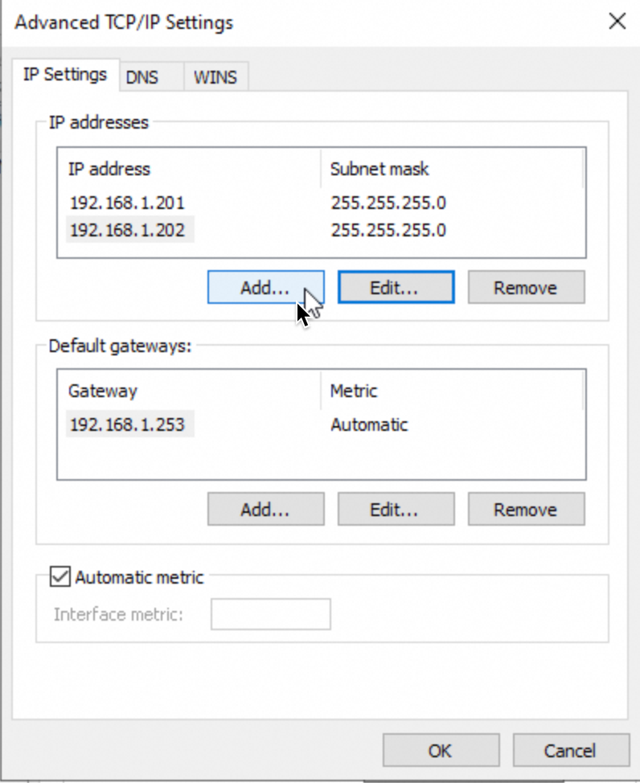The height and width of the screenshot is (783, 640).
Task: Click the Interface metric input field
Action: tap(270, 613)
